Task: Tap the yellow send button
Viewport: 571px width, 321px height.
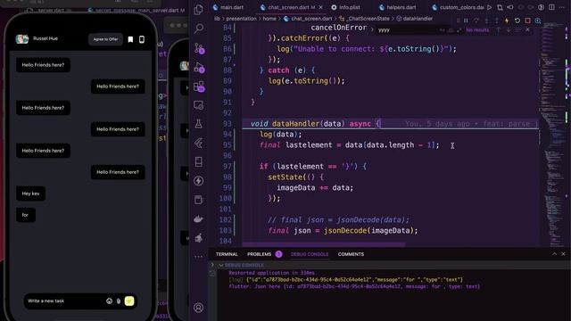Action: pos(129,301)
